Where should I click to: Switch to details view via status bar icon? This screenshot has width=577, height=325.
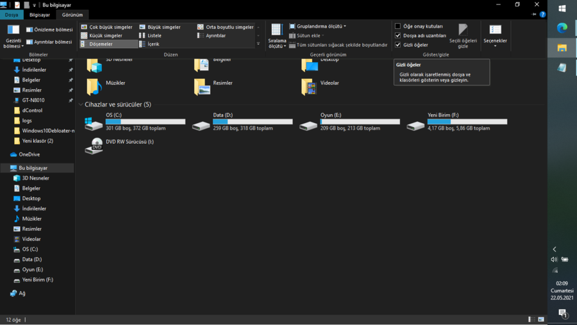point(531,319)
